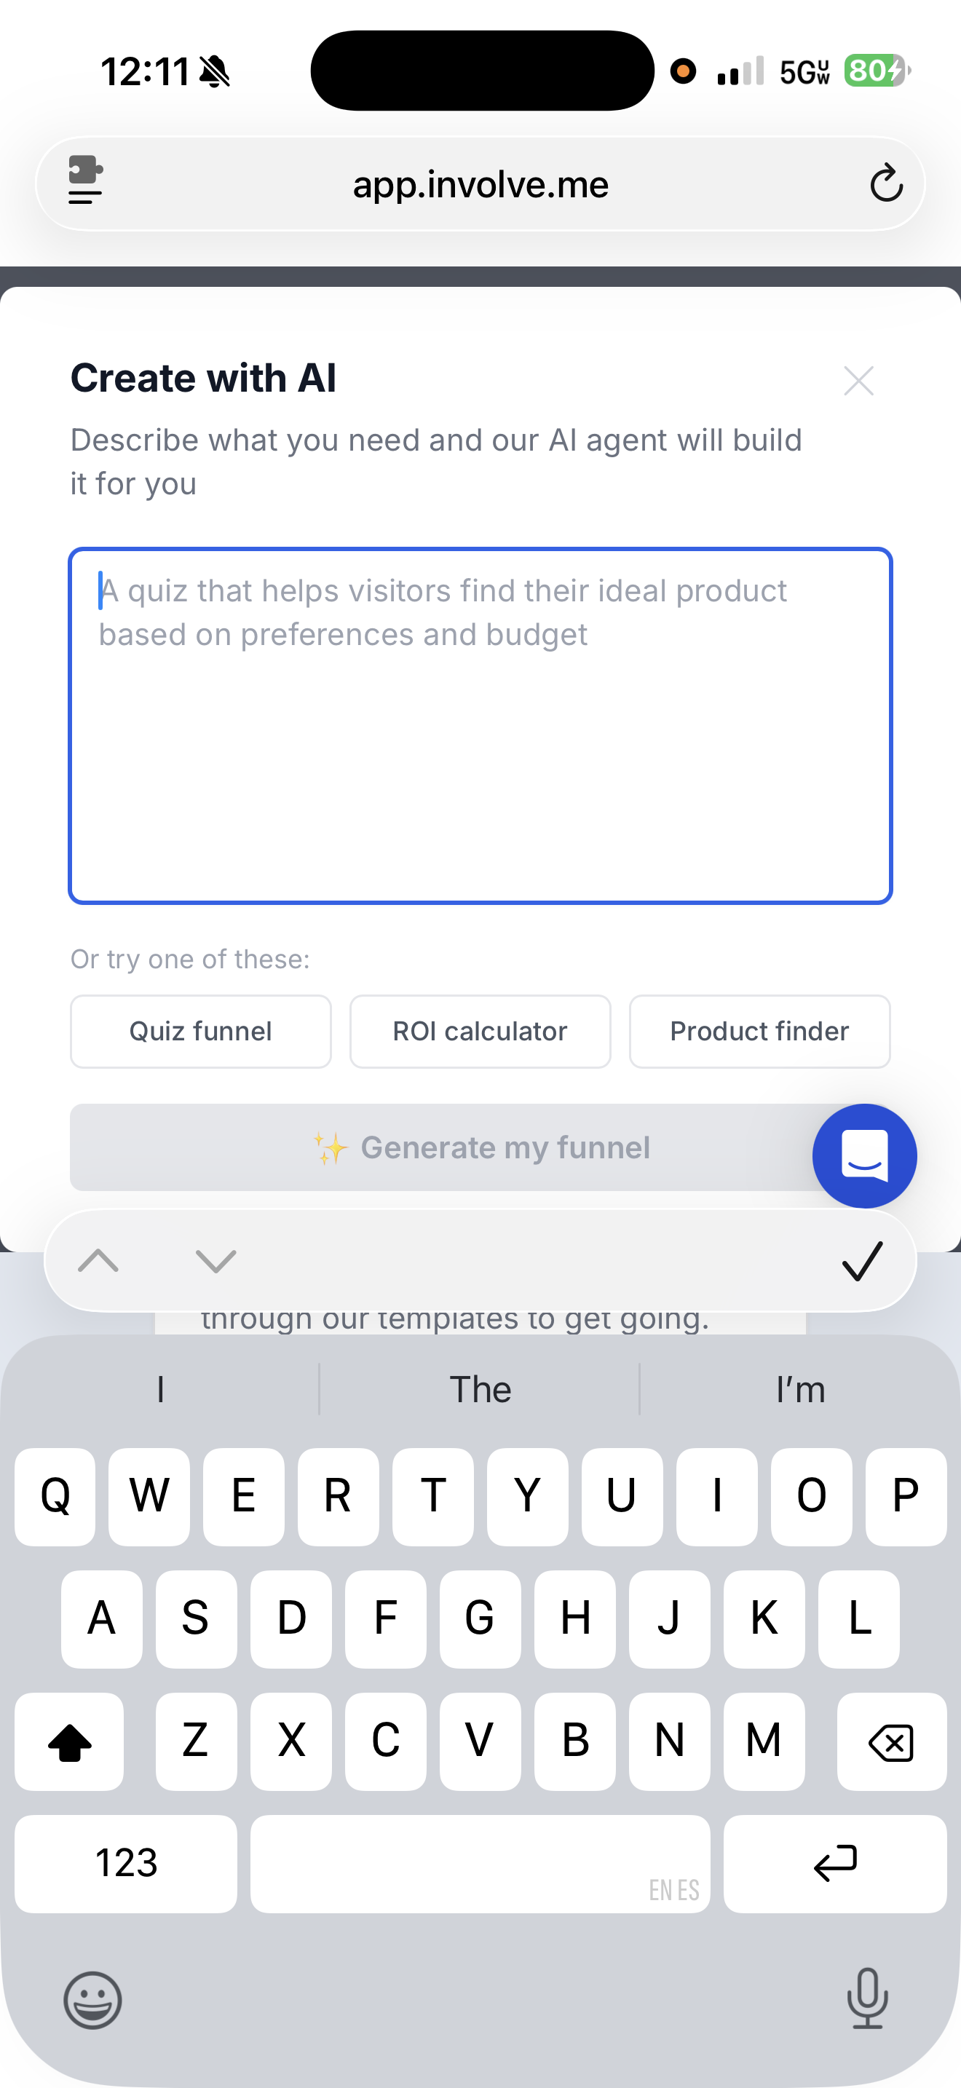961x2088 pixels.
Task: Click Generate my funnel button
Action: pyautogui.click(x=480, y=1147)
